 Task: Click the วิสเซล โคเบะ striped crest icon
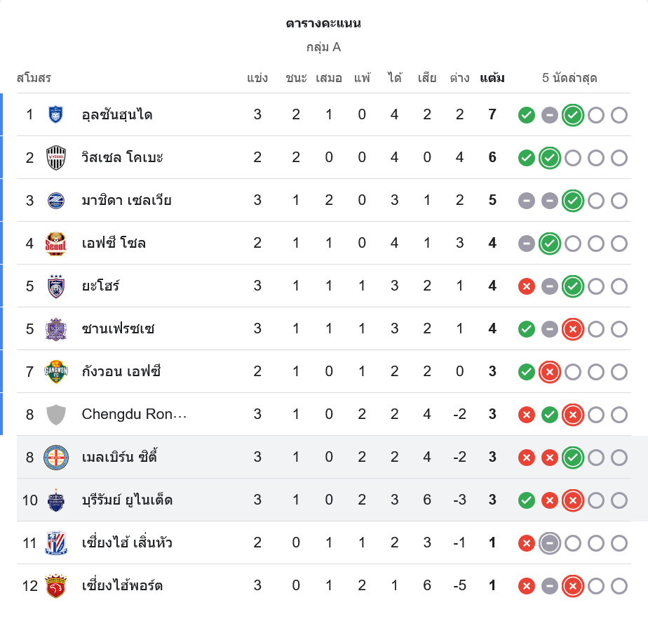(56, 157)
